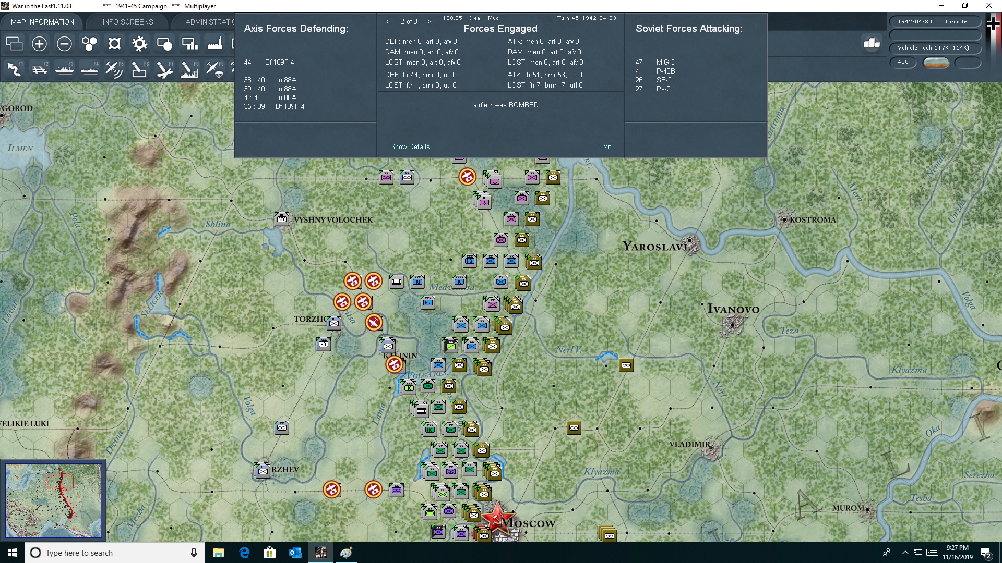This screenshot has width=1002, height=563.
Task: Open the Windows Start menu
Action: tap(13, 553)
